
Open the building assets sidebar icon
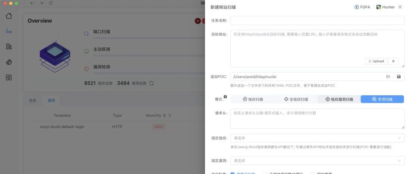click(9, 47)
